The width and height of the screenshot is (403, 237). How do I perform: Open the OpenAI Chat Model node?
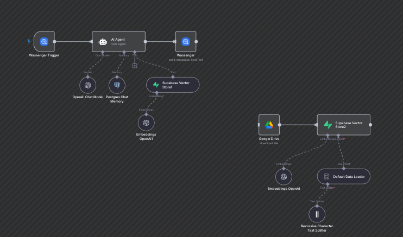click(x=87, y=85)
